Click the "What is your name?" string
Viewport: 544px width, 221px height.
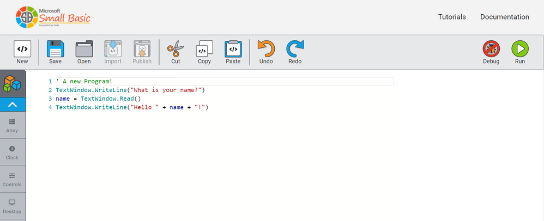point(166,90)
